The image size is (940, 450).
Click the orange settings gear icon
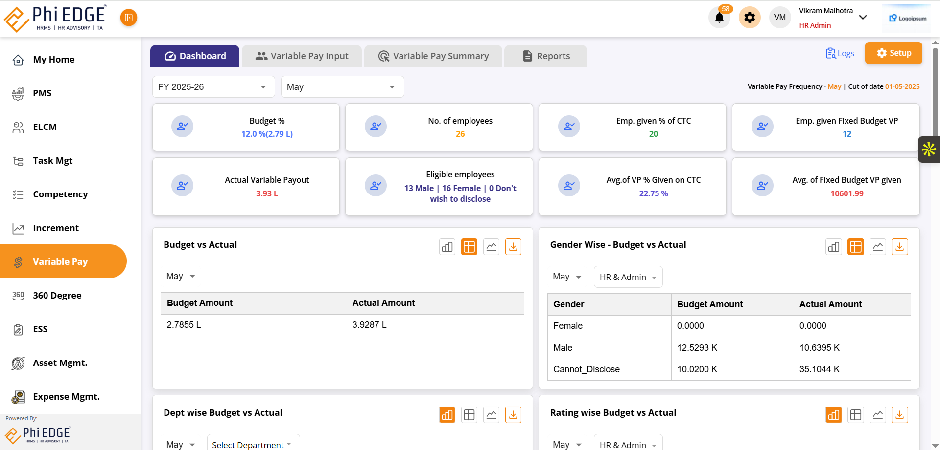[750, 18]
